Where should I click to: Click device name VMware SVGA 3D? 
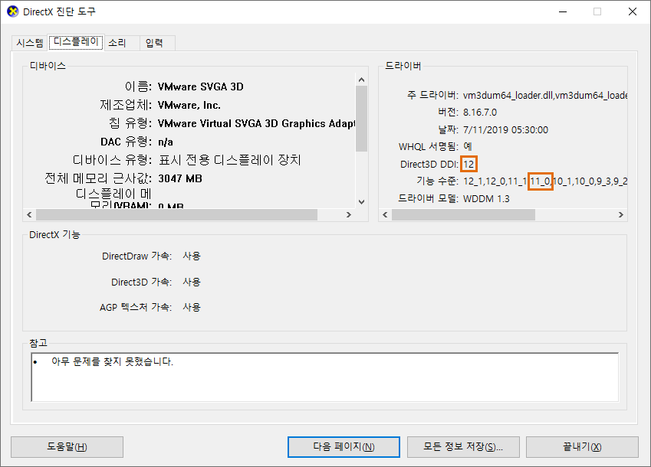[201, 87]
